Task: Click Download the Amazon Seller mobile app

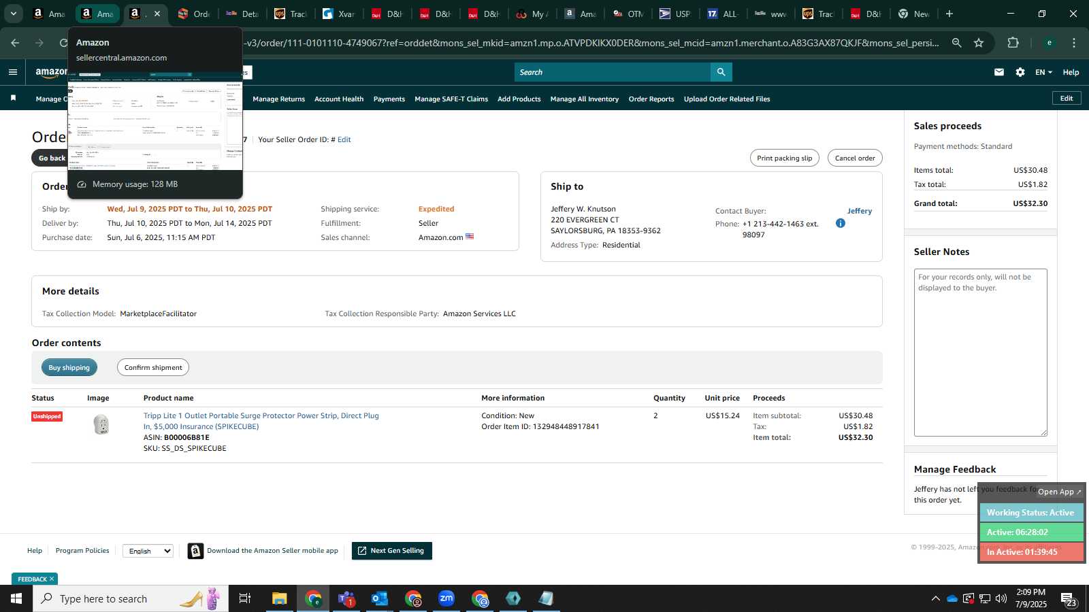Action: click(x=263, y=551)
